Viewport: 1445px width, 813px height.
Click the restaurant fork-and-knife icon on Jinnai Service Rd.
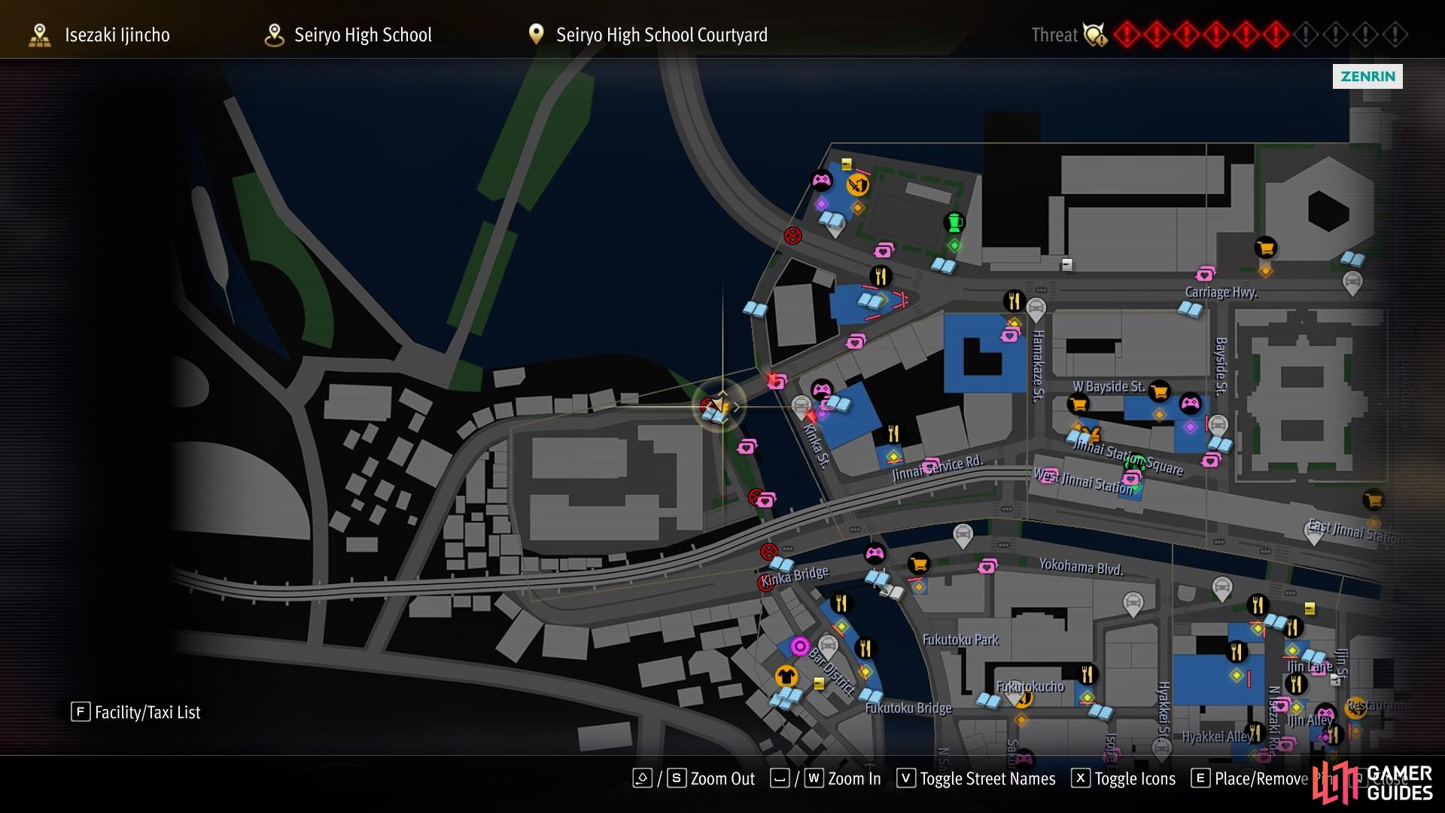pyautogui.click(x=893, y=434)
